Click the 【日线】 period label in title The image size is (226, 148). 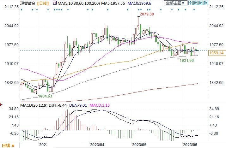(43, 3)
